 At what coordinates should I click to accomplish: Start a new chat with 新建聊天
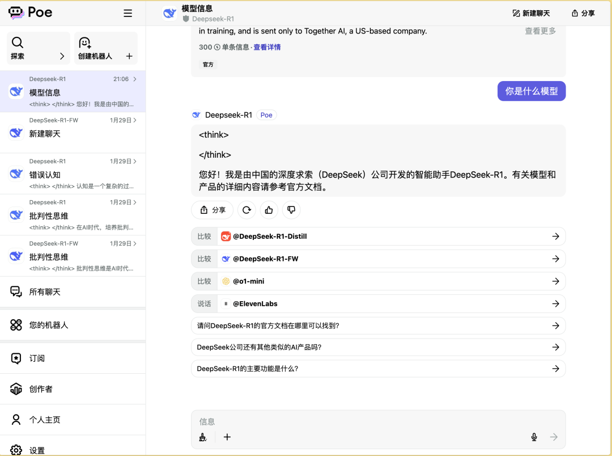(531, 13)
